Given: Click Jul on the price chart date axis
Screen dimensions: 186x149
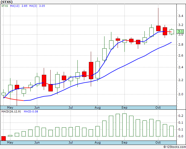Looking at the screenshot, I should [x=71, y=108].
